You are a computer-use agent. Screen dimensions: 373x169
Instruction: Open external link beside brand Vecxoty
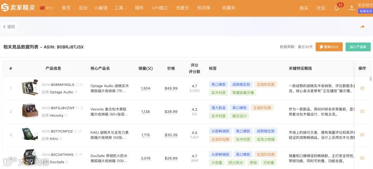(66, 115)
